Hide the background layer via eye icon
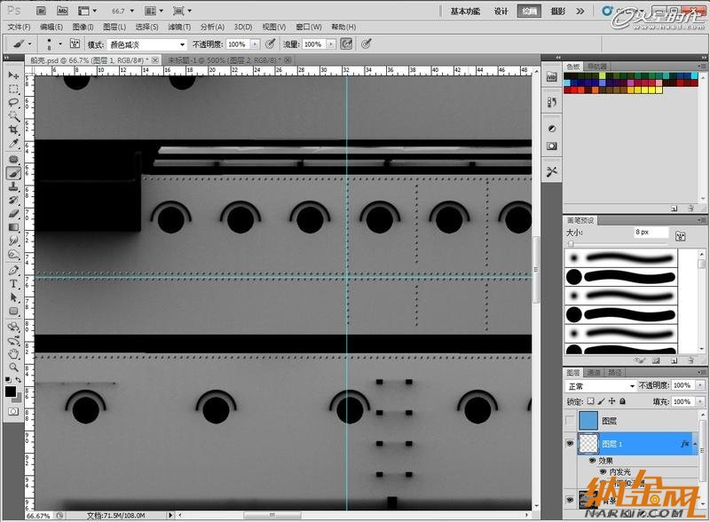The width and height of the screenshot is (710, 522). [570, 500]
